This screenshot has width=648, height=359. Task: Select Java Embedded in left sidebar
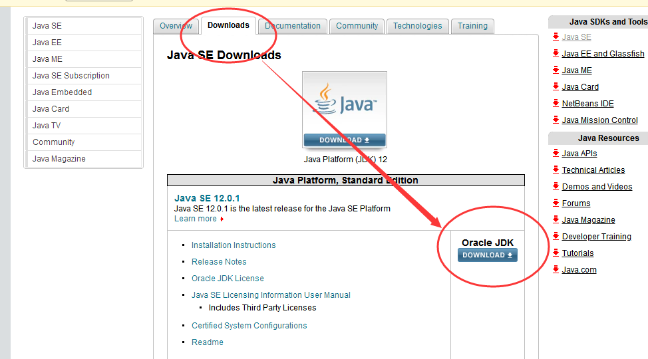tap(84, 92)
